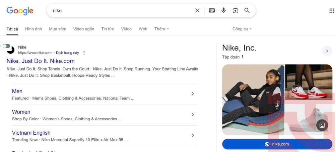Open the red and white sneakers photo
Screen dimensions: 335x152
click(309, 82)
